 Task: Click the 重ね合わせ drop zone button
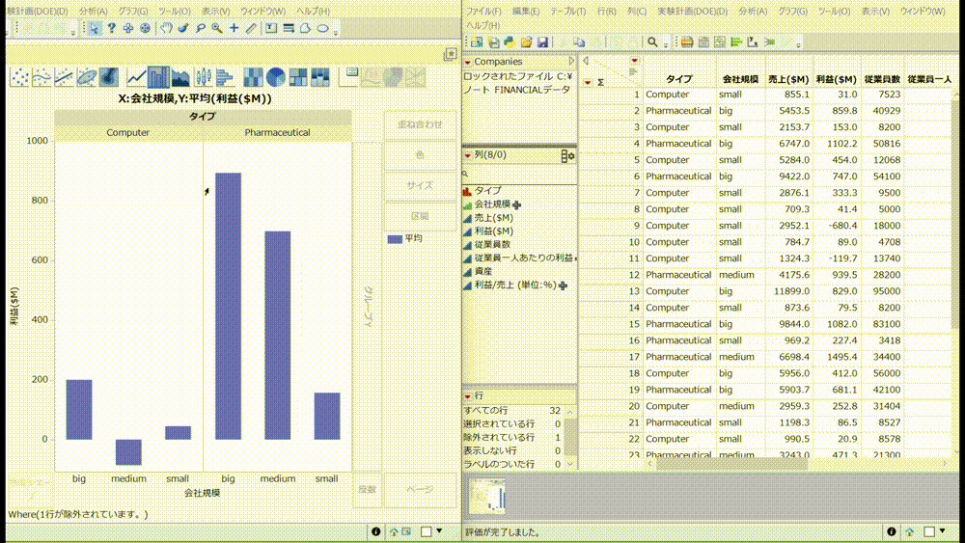pos(421,124)
